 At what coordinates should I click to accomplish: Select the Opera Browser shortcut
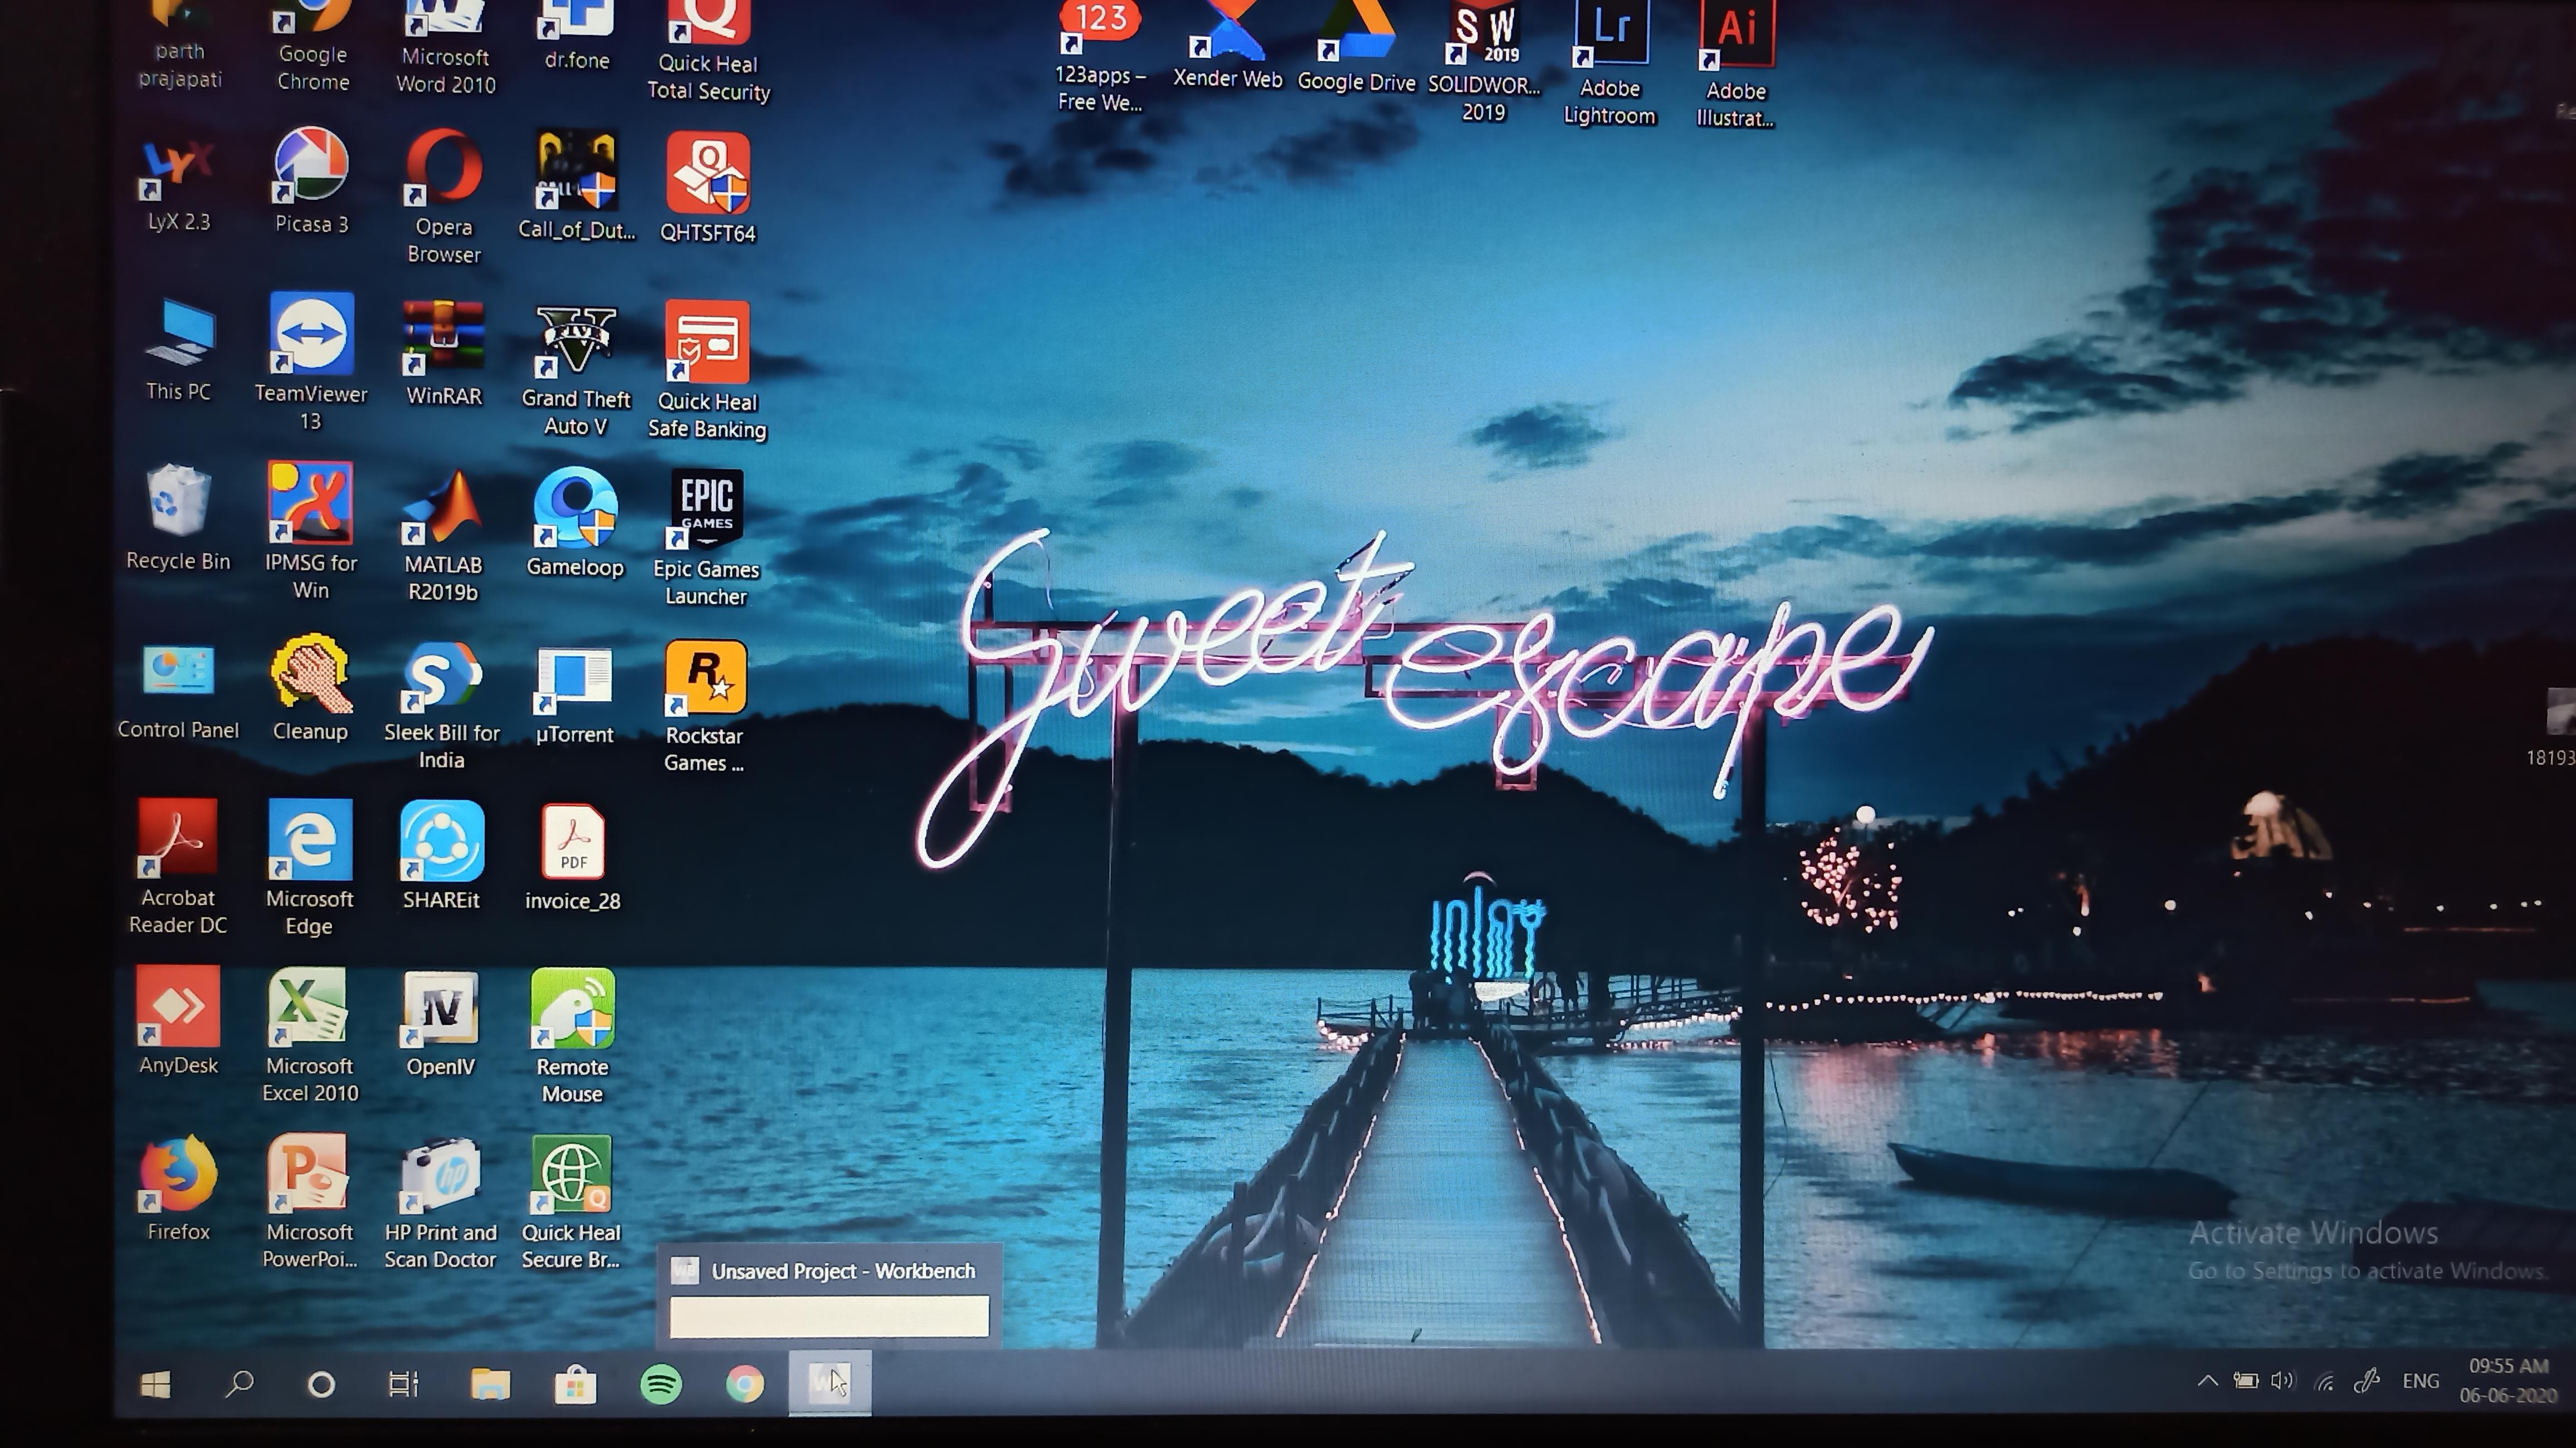point(444,170)
